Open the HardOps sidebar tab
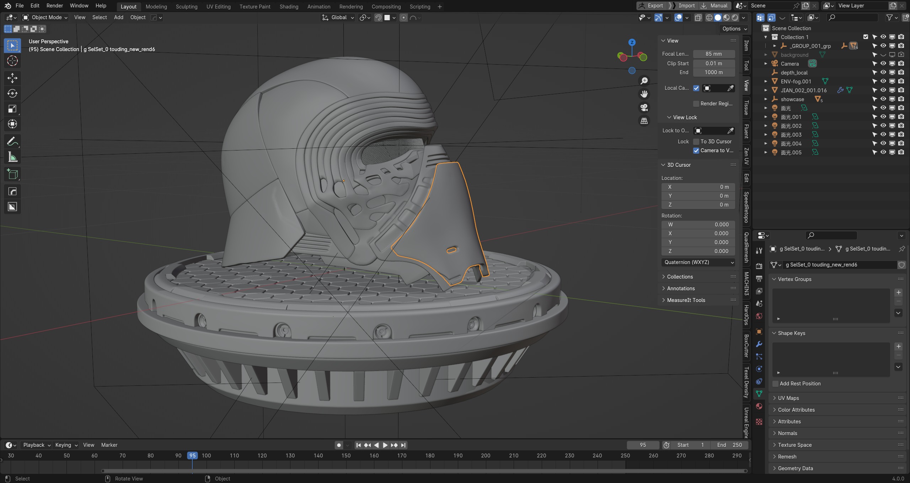This screenshot has width=910, height=483. (746, 315)
